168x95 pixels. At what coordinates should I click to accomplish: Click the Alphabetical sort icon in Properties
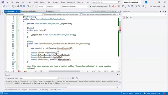[x=127, y=17]
